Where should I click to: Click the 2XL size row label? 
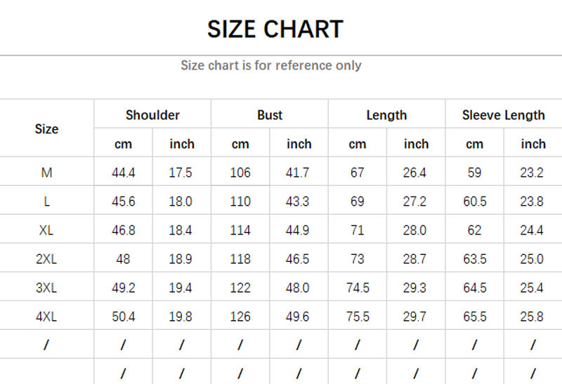click(46, 259)
